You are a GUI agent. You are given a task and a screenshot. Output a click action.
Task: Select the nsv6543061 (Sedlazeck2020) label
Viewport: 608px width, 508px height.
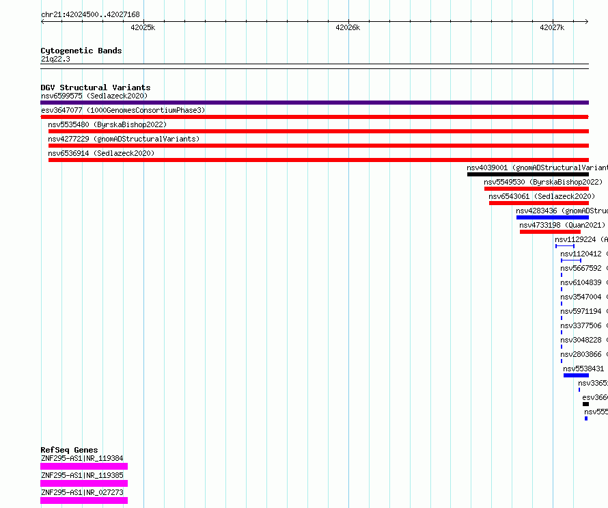pos(542,196)
